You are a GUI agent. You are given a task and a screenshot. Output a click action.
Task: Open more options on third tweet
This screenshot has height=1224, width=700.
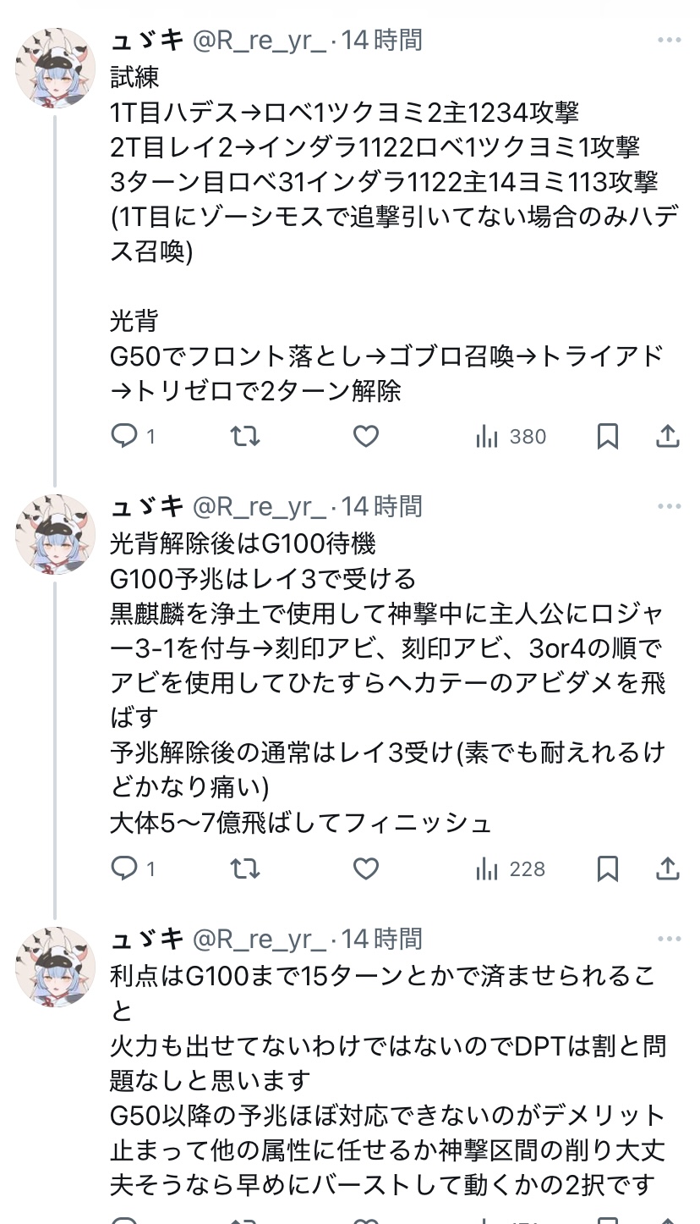click(x=669, y=940)
